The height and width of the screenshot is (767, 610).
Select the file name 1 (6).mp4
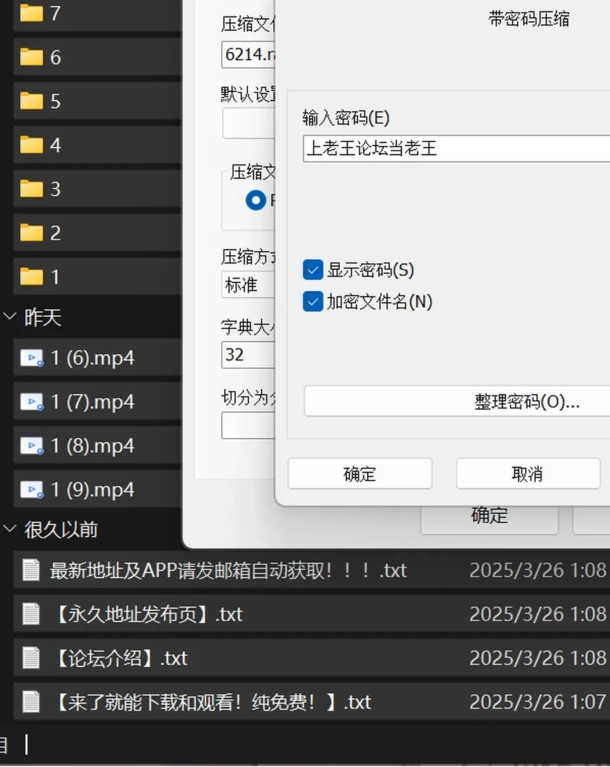tap(93, 359)
